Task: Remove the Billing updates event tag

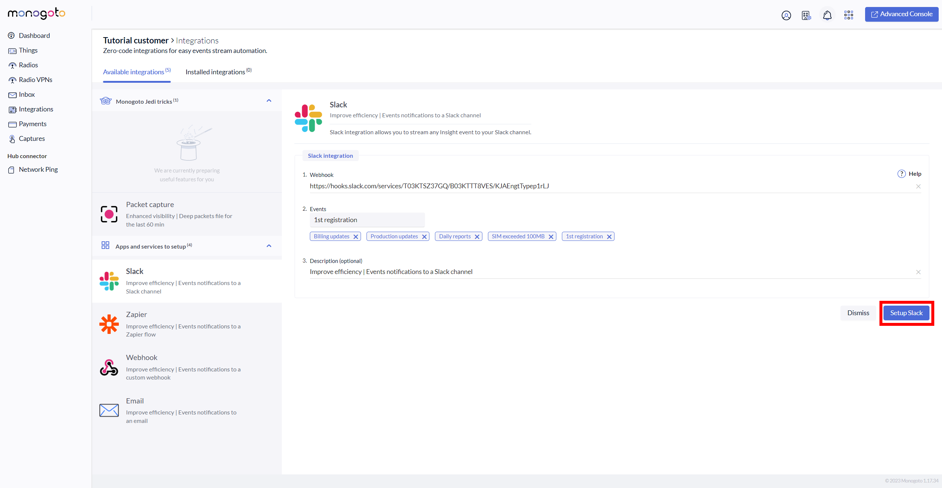Action: 355,236
